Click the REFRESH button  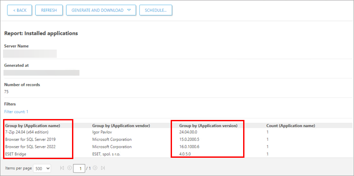pyautogui.click(x=49, y=10)
